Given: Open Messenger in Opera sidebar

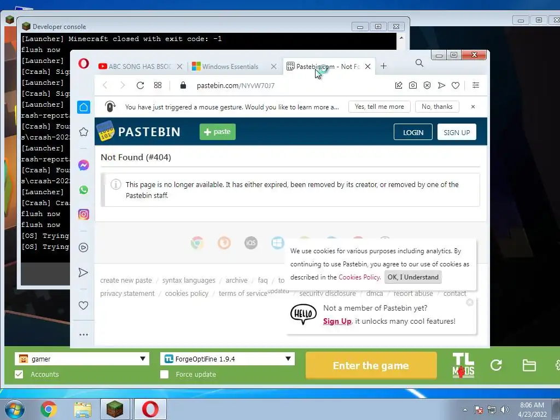Looking at the screenshot, I should (84, 165).
